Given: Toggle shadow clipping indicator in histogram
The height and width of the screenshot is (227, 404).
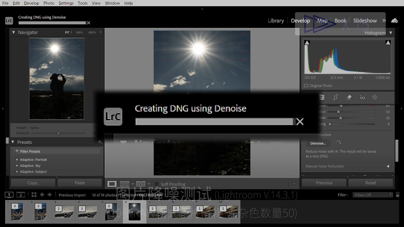Looking at the screenshot, I should pos(307,43).
